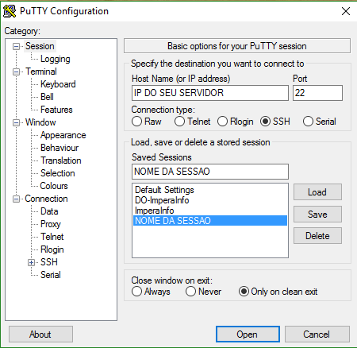Open the Selection settings category
This screenshot has width=357, height=348.
[58, 173]
